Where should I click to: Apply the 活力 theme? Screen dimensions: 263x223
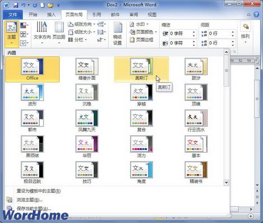(x=141, y=147)
